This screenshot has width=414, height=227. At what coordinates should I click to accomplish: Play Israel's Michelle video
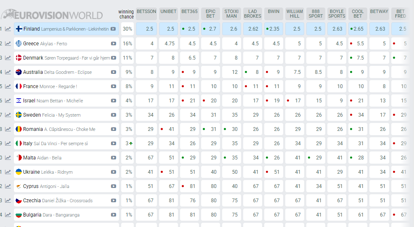pyautogui.click(x=114, y=101)
